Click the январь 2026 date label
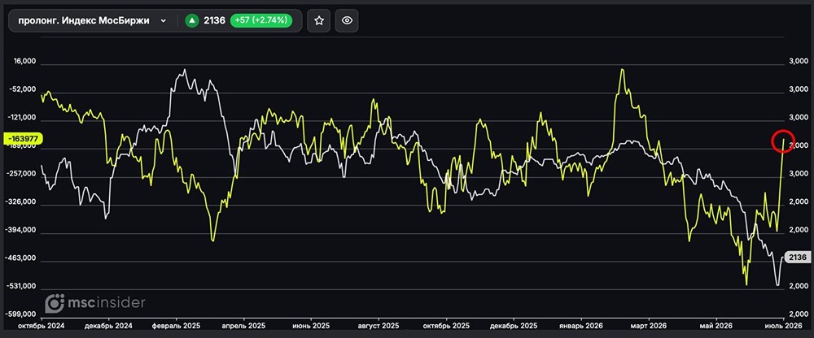The width and height of the screenshot is (814, 338). [581, 326]
